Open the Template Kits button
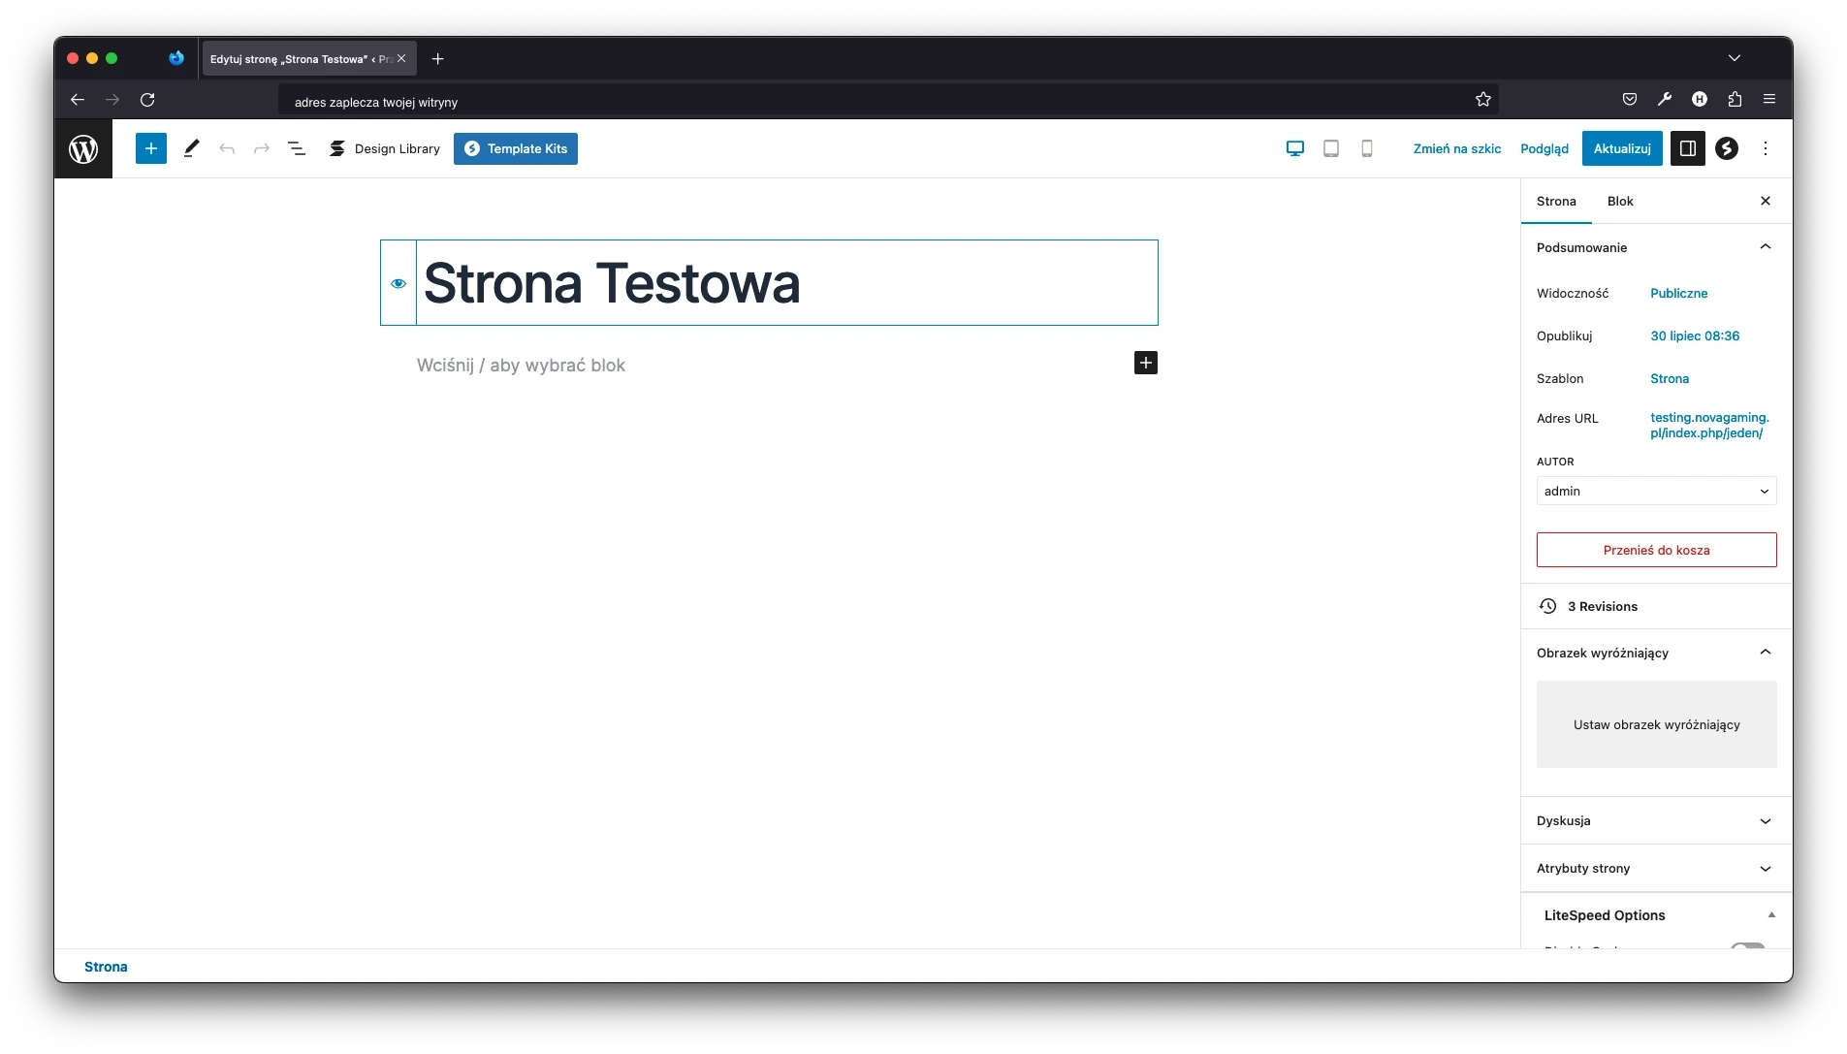This screenshot has width=1847, height=1054. pyautogui.click(x=516, y=148)
